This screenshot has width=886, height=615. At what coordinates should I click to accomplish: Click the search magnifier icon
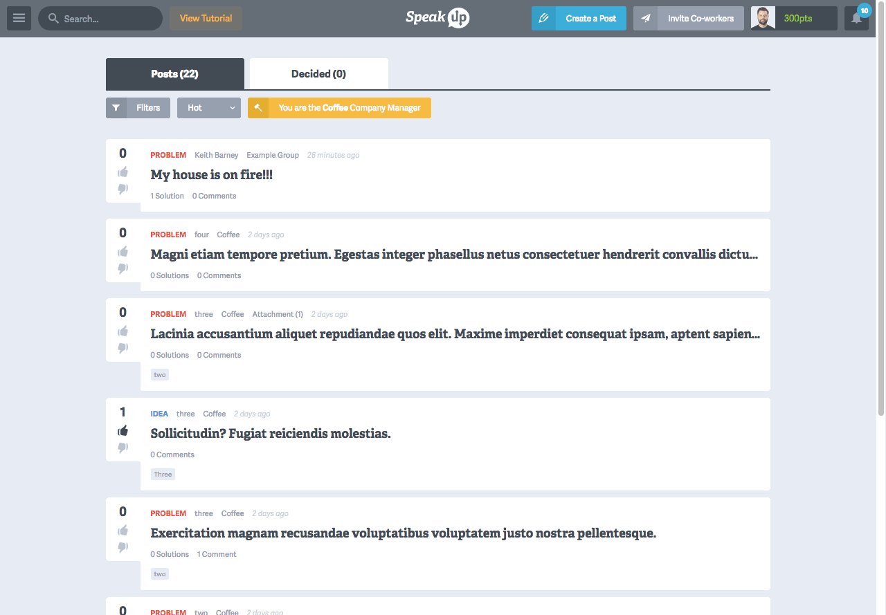tap(53, 19)
